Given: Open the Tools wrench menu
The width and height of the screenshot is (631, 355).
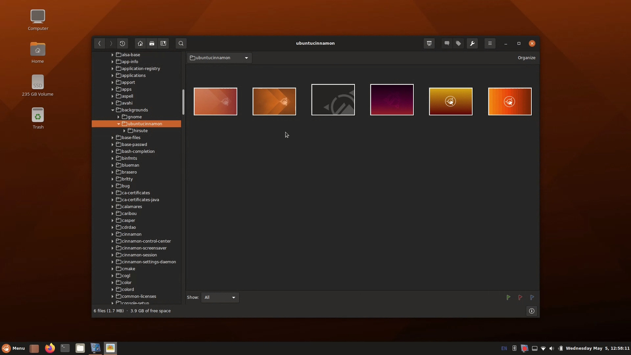Looking at the screenshot, I should [472, 43].
